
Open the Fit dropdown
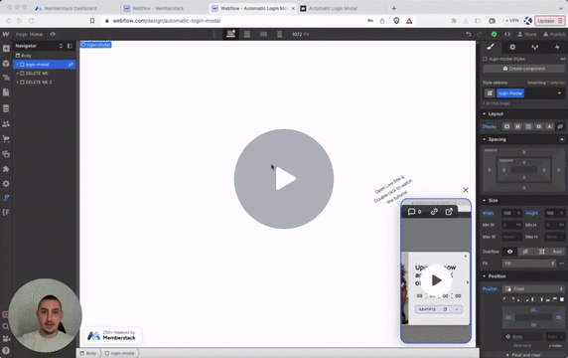pos(529,264)
